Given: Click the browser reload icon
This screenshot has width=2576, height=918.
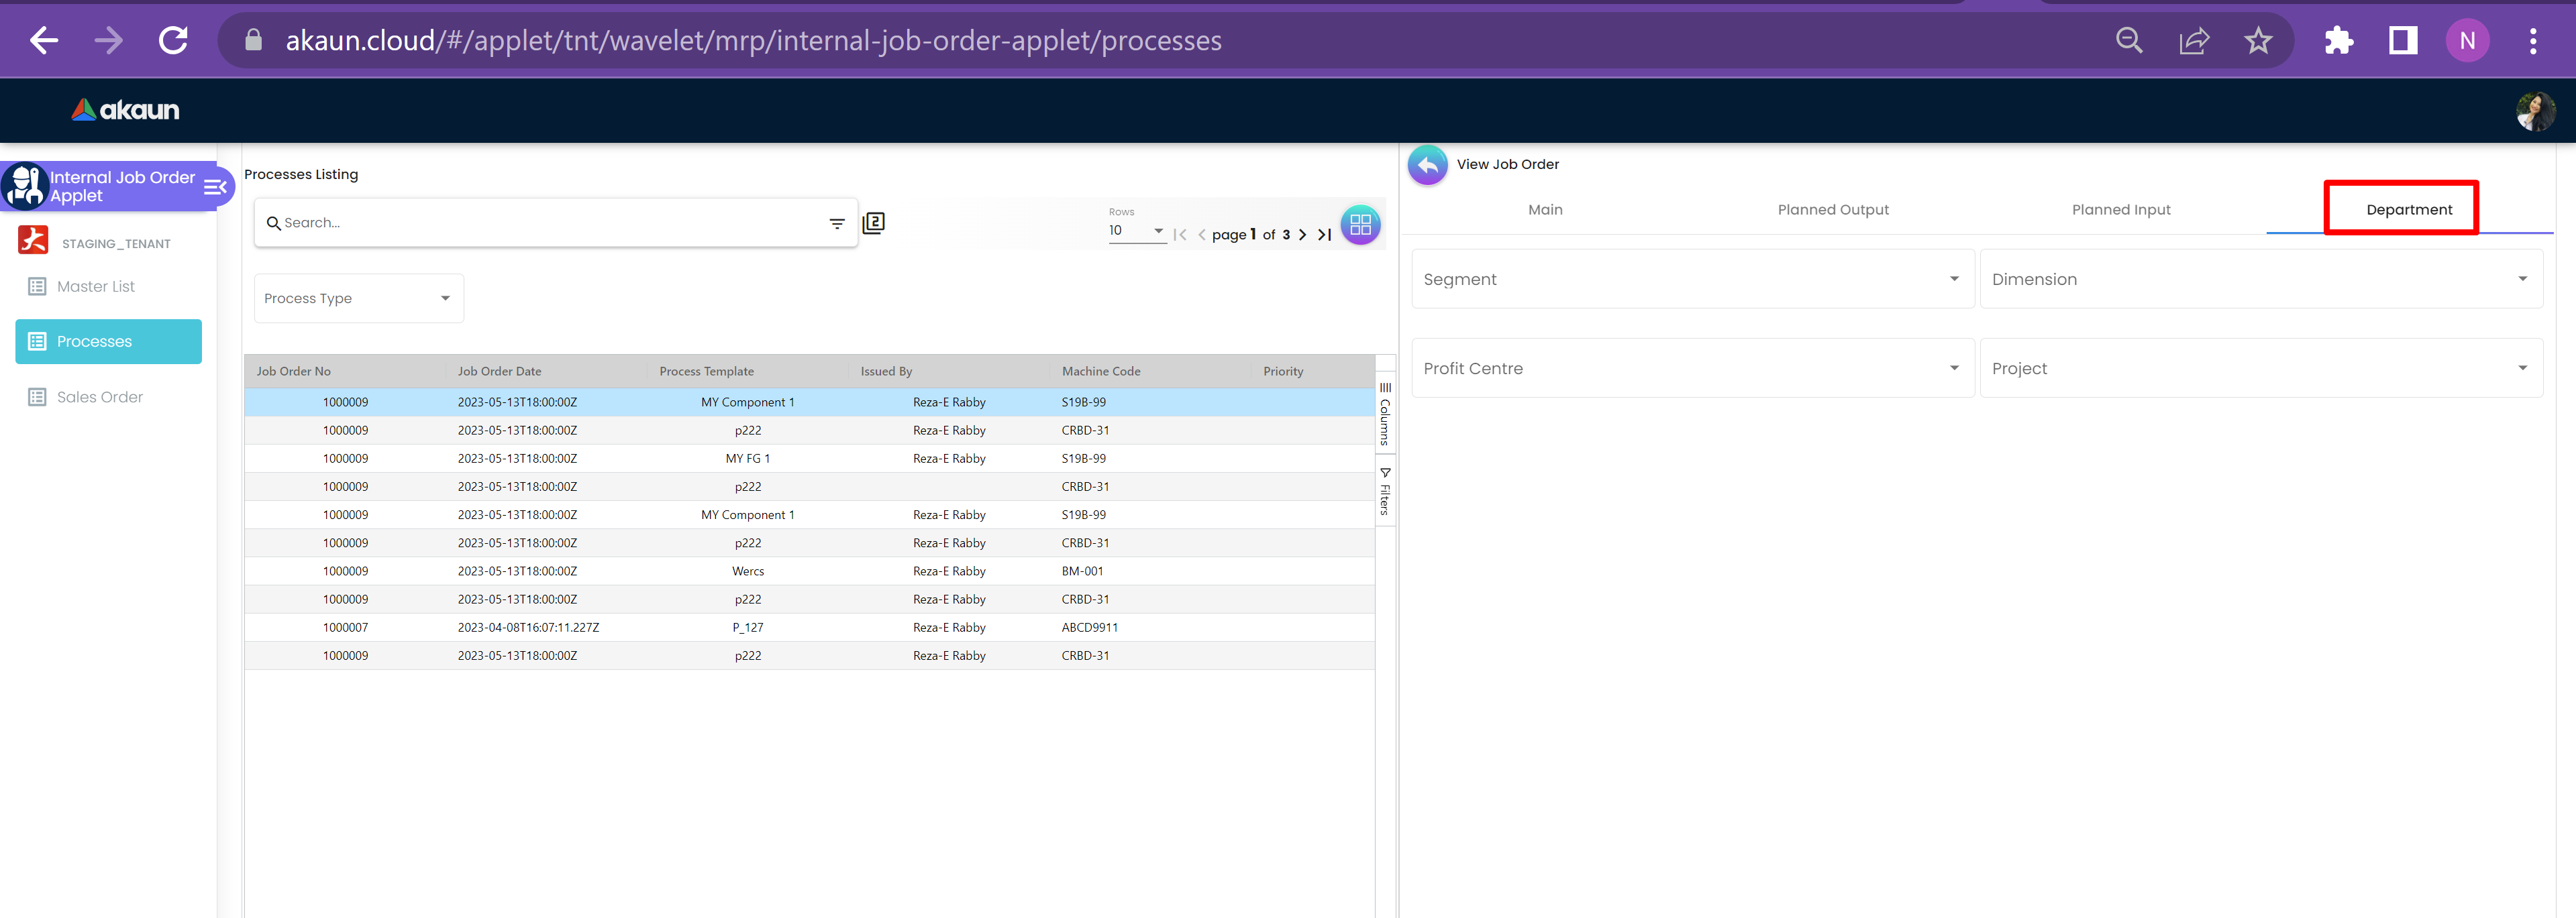Looking at the screenshot, I should [x=174, y=41].
